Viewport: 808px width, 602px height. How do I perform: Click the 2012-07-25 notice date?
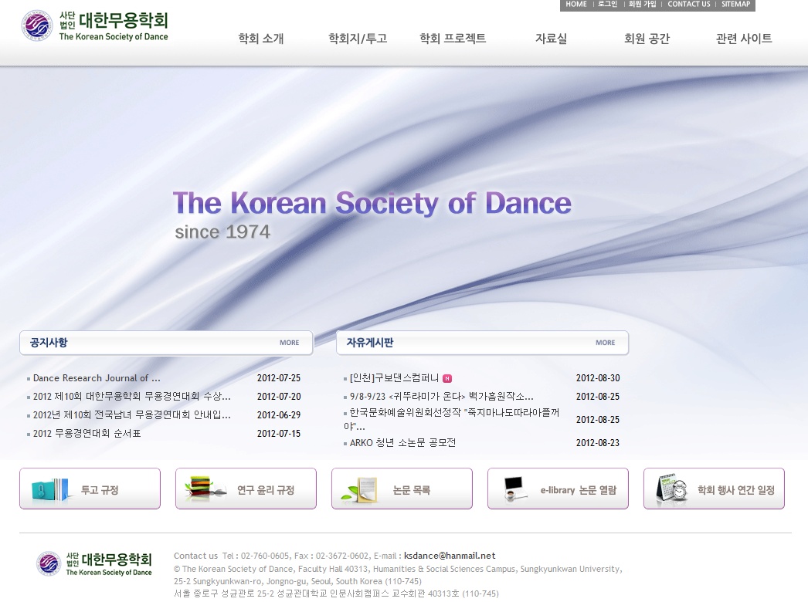click(x=279, y=378)
